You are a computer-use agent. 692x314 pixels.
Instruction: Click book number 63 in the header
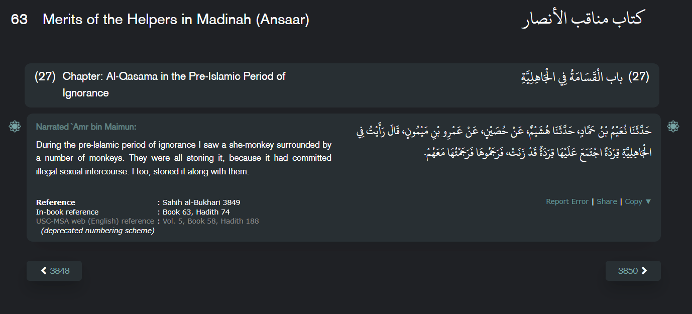tap(19, 20)
